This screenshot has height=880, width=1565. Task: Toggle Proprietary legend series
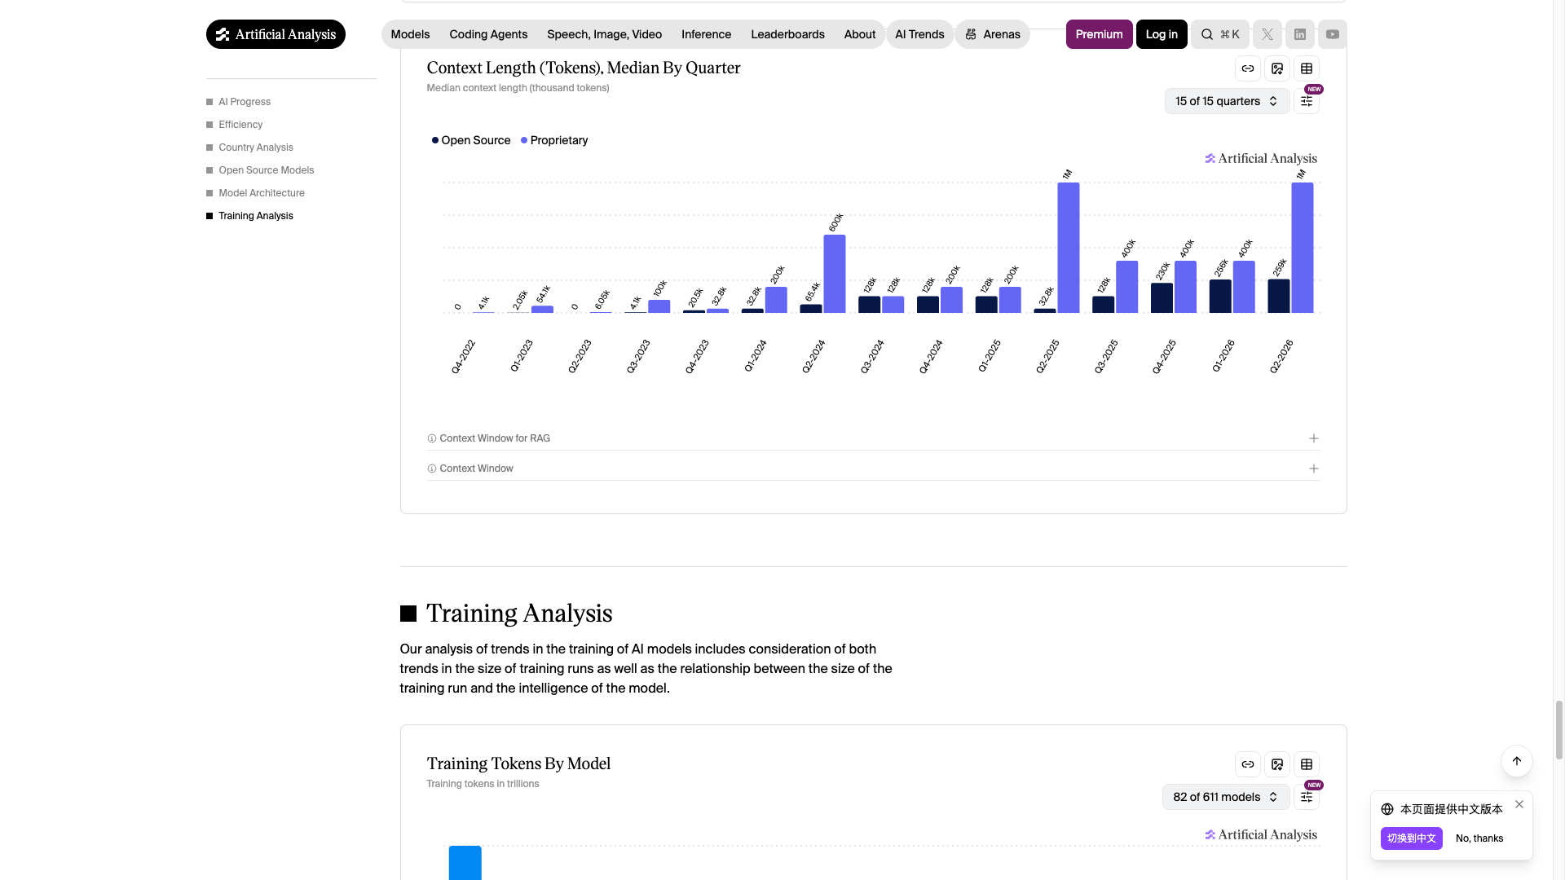(554, 140)
